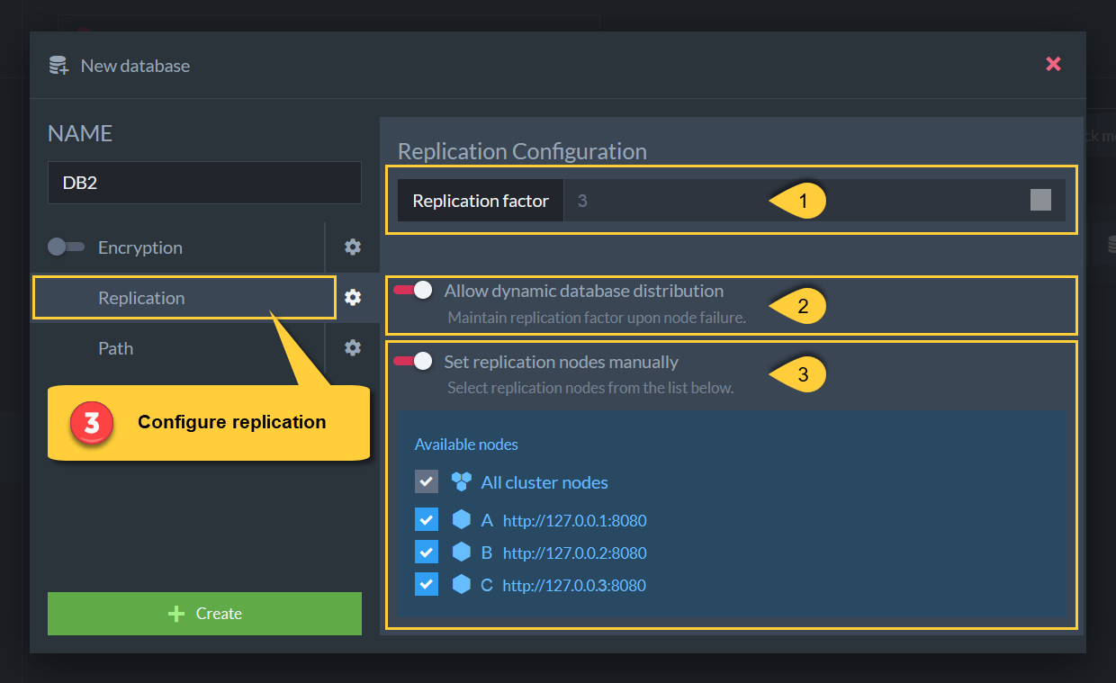Open the Encryption settings gear
The height and width of the screenshot is (683, 1116).
pos(353,247)
